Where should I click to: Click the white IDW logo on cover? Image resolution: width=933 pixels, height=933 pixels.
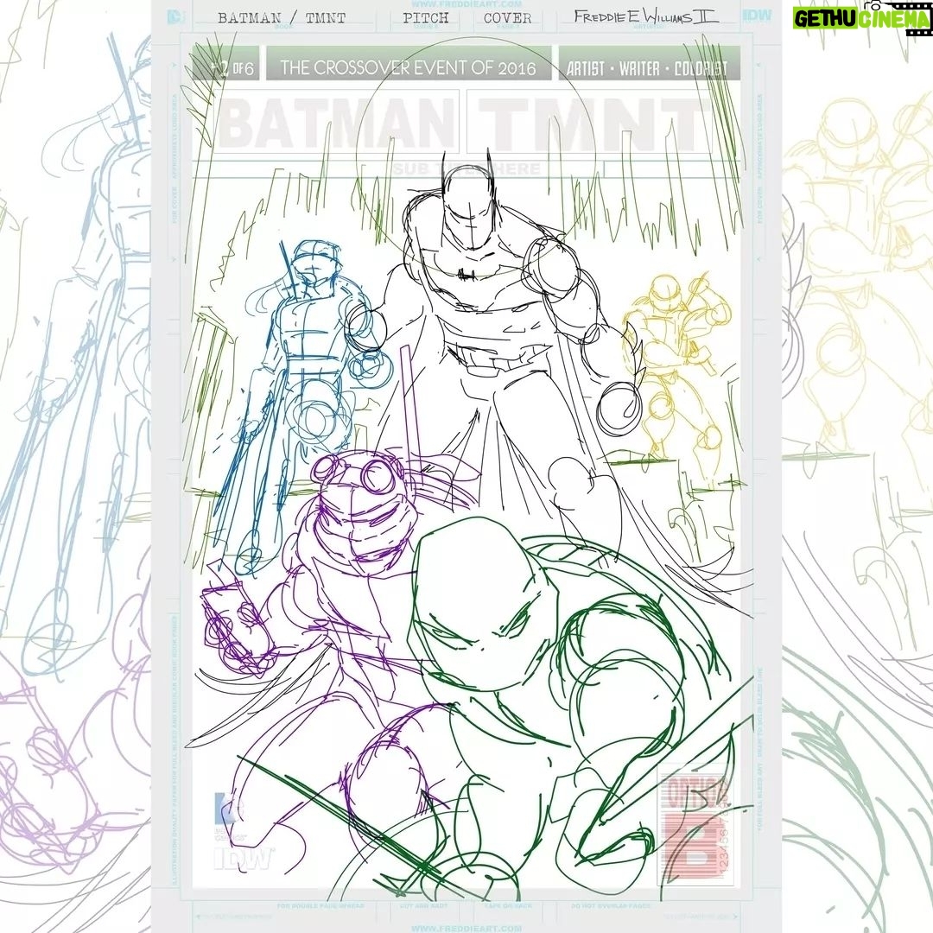(x=243, y=860)
